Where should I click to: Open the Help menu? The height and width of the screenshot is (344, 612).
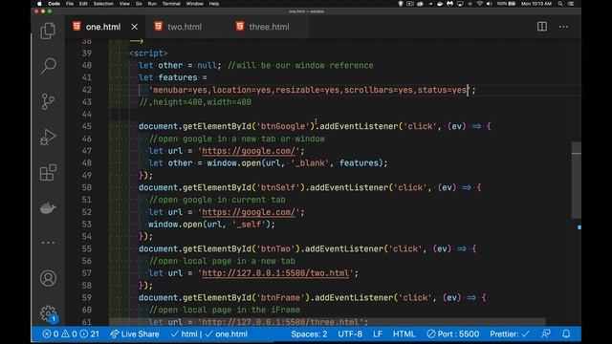pyautogui.click(x=214, y=4)
